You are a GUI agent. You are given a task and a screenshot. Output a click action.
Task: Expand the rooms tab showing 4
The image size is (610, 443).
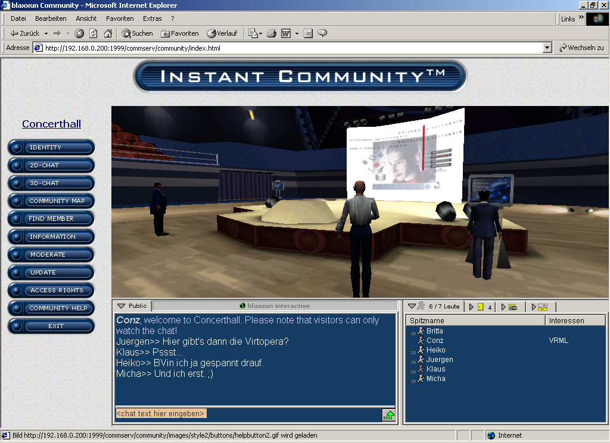click(x=471, y=307)
